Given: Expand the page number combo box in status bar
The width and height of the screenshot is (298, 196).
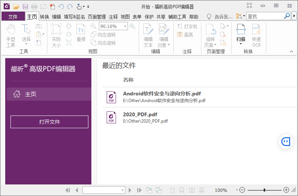Looking at the screenshot, I should pyautogui.click(x=122, y=190).
